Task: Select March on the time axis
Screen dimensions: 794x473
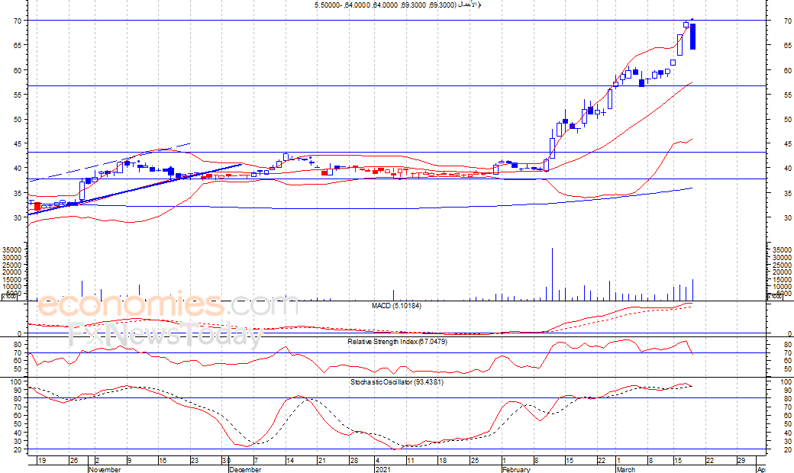Action: (x=625, y=469)
